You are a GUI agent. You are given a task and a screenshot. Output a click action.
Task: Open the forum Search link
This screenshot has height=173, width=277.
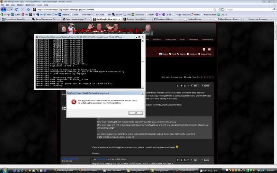181,54
